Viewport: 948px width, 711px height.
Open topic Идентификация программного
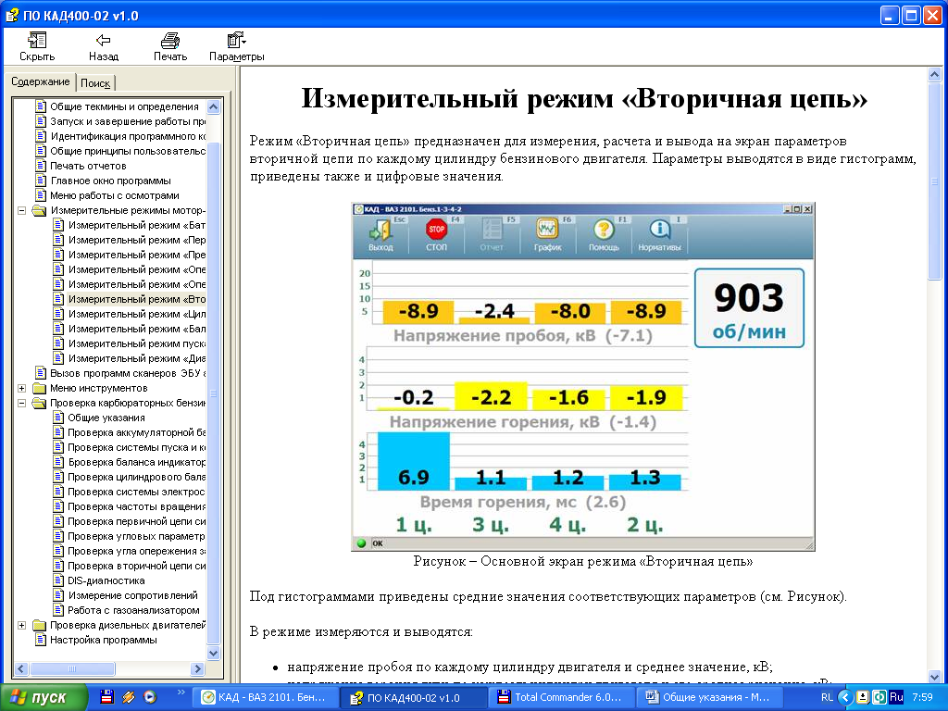coord(128,136)
